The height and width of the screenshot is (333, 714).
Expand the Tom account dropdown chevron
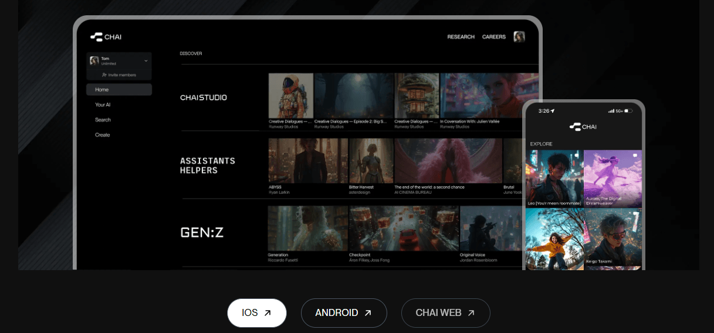[145, 60]
